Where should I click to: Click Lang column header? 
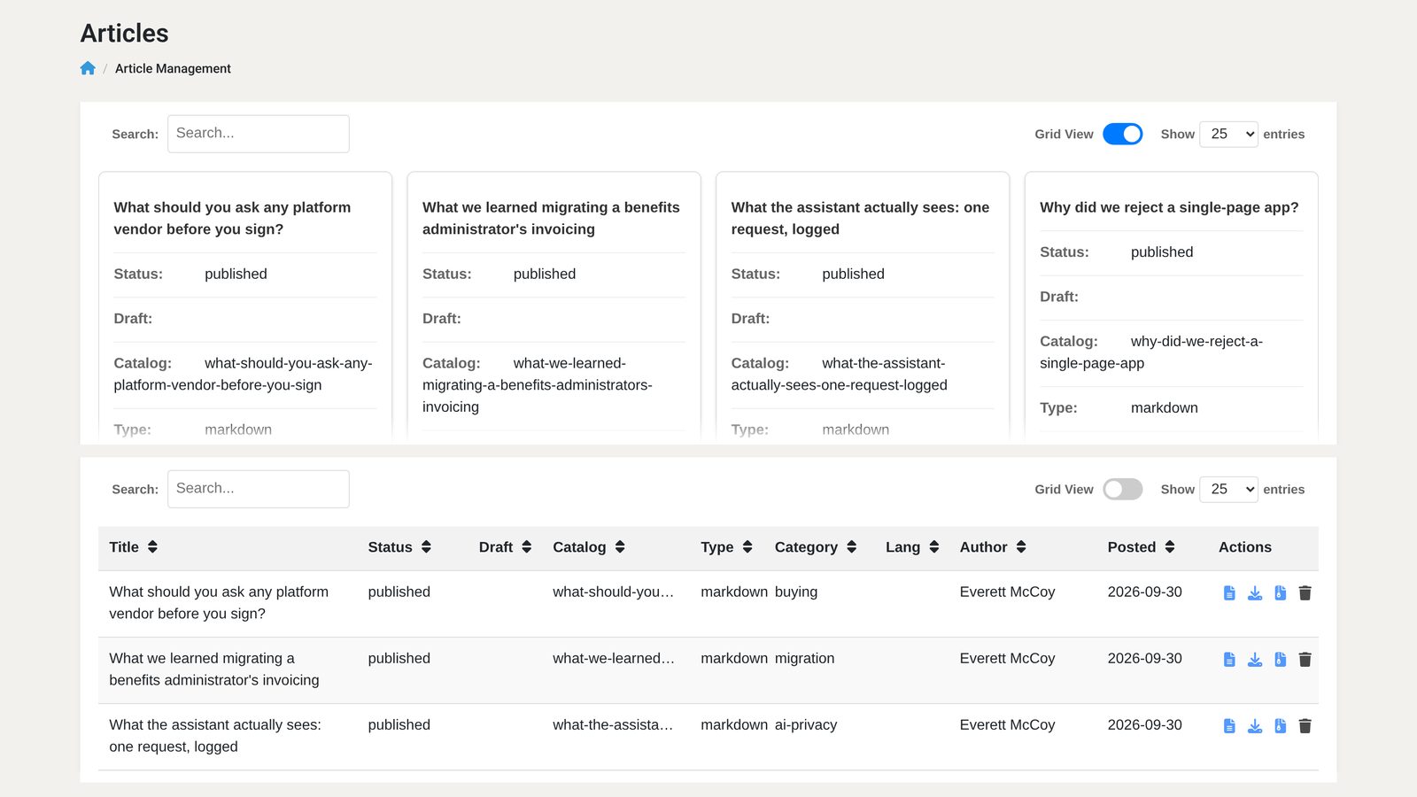(912, 547)
